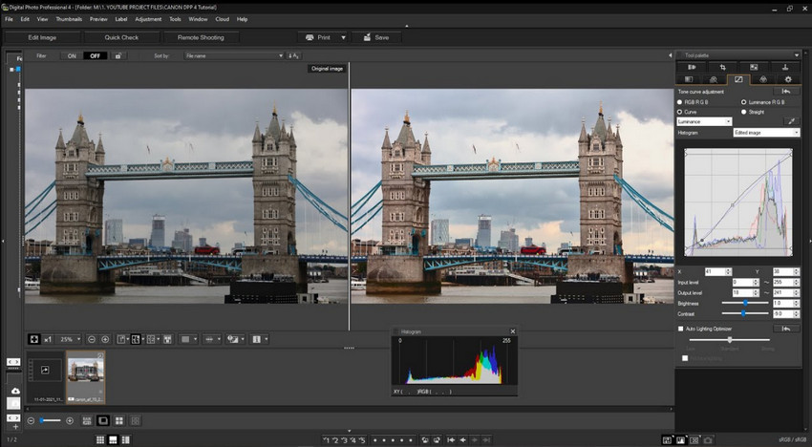The height and width of the screenshot is (447, 812).
Task: Zoom in the preview with the plus icon
Action: pyautogui.click(x=105, y=339)
